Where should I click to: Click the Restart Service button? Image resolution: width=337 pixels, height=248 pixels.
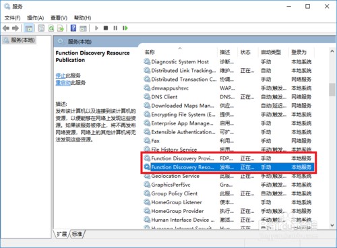click(x=125, y=28)
